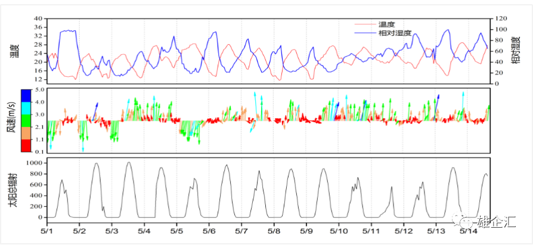The width and height of the screenshot is (533, 245).
Task: Click the 800 tick on the solar radiation axis
Action: (37, 174)
